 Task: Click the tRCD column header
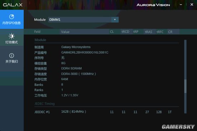click(125, 32)
